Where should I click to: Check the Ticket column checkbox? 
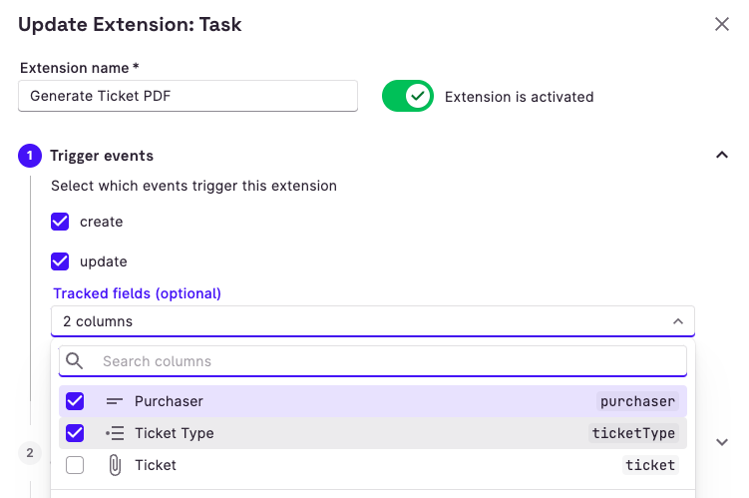75,465
